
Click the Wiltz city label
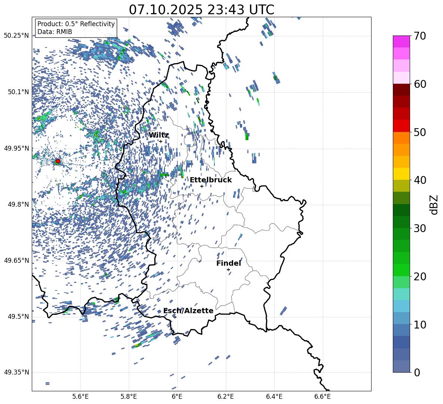pyautogui.click(x=159, y=135)
